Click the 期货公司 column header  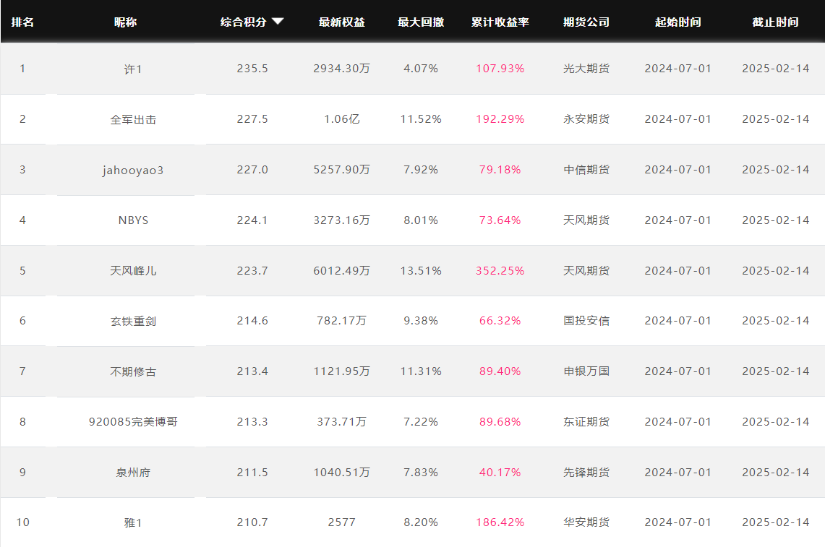[x=586, y=22]
